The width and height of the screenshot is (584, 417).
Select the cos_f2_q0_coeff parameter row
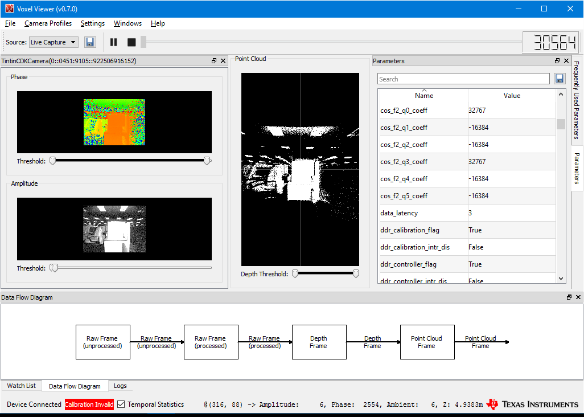point(467,111)
